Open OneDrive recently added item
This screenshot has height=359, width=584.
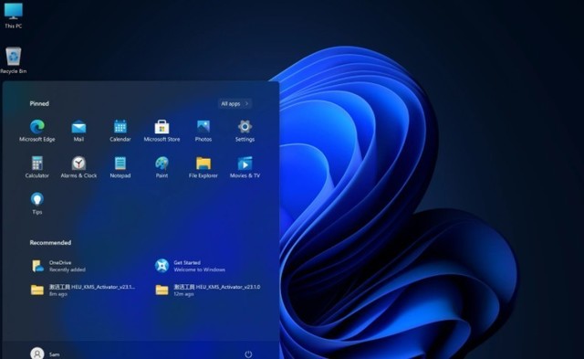[x=58, y=266]
